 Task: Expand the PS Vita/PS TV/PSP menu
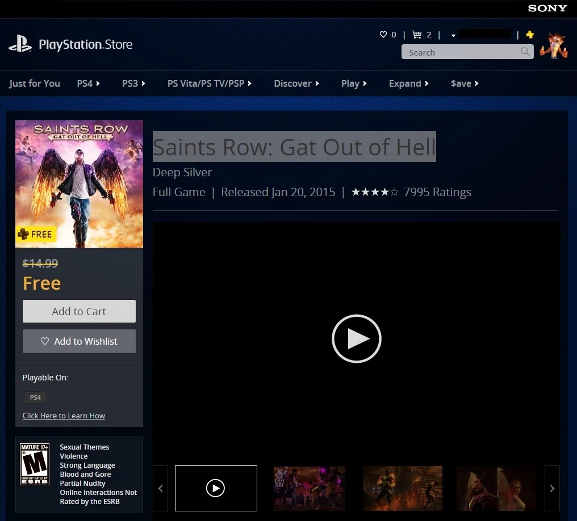[x=210, y=83]
